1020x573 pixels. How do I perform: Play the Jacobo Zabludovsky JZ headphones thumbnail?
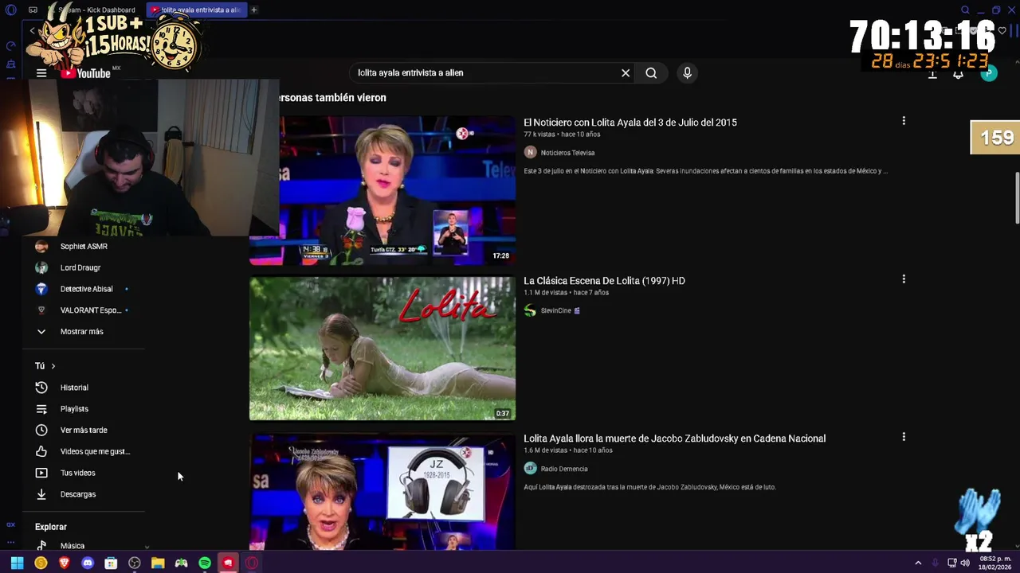pyautogui.click(x=382, y=492)
